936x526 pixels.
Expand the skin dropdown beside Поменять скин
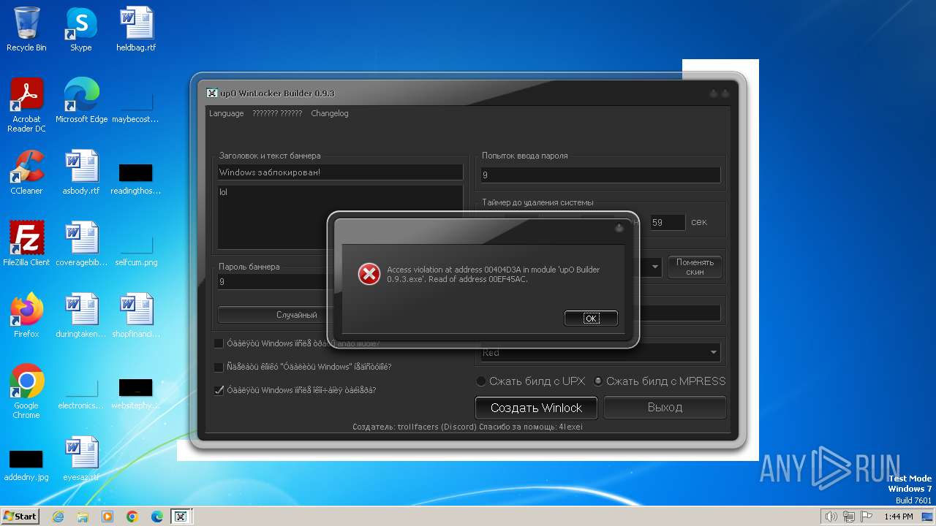pyautogui.click(x=654, y=267)
